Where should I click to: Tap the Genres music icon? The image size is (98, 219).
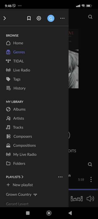pyautogui.click(x=8, y=52)
